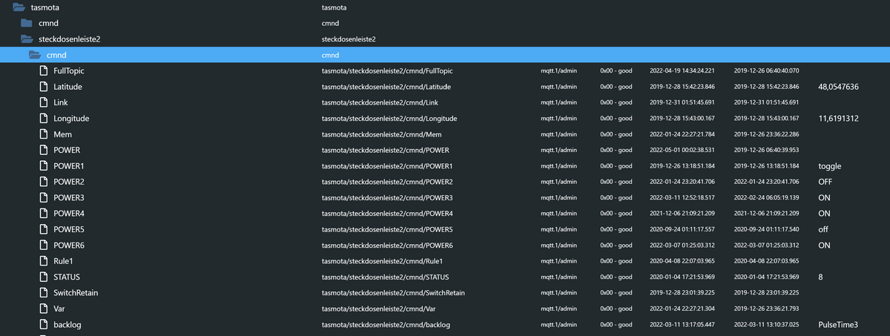Click timestamp 2019-12-28 23:01:39.225 in SwitchRetain row

(682, 293)
